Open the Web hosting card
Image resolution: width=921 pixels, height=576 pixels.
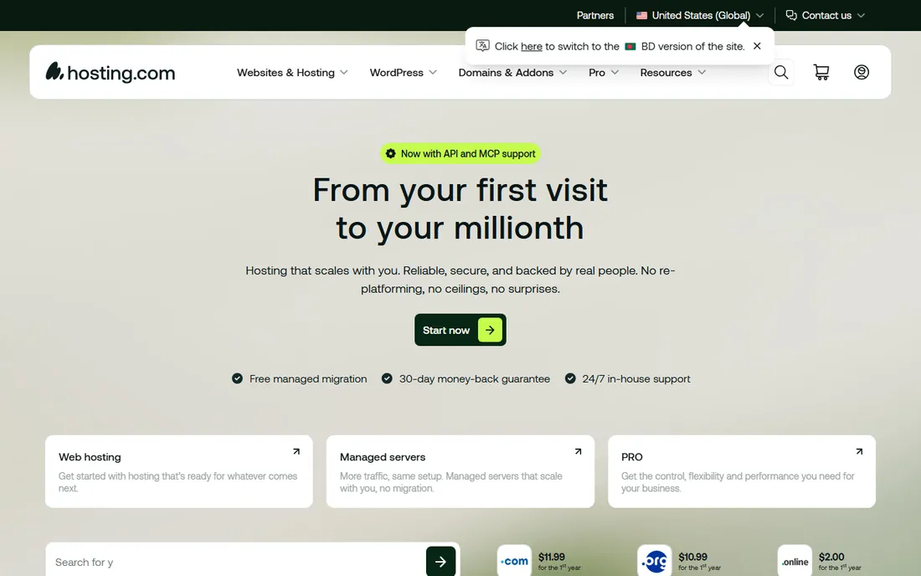[x=179, y=471]
